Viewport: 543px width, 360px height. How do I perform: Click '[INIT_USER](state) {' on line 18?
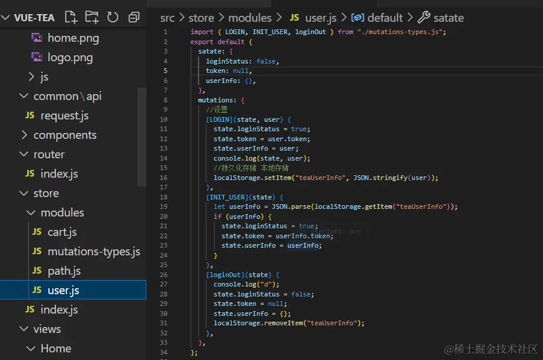[x=244, y=197]
